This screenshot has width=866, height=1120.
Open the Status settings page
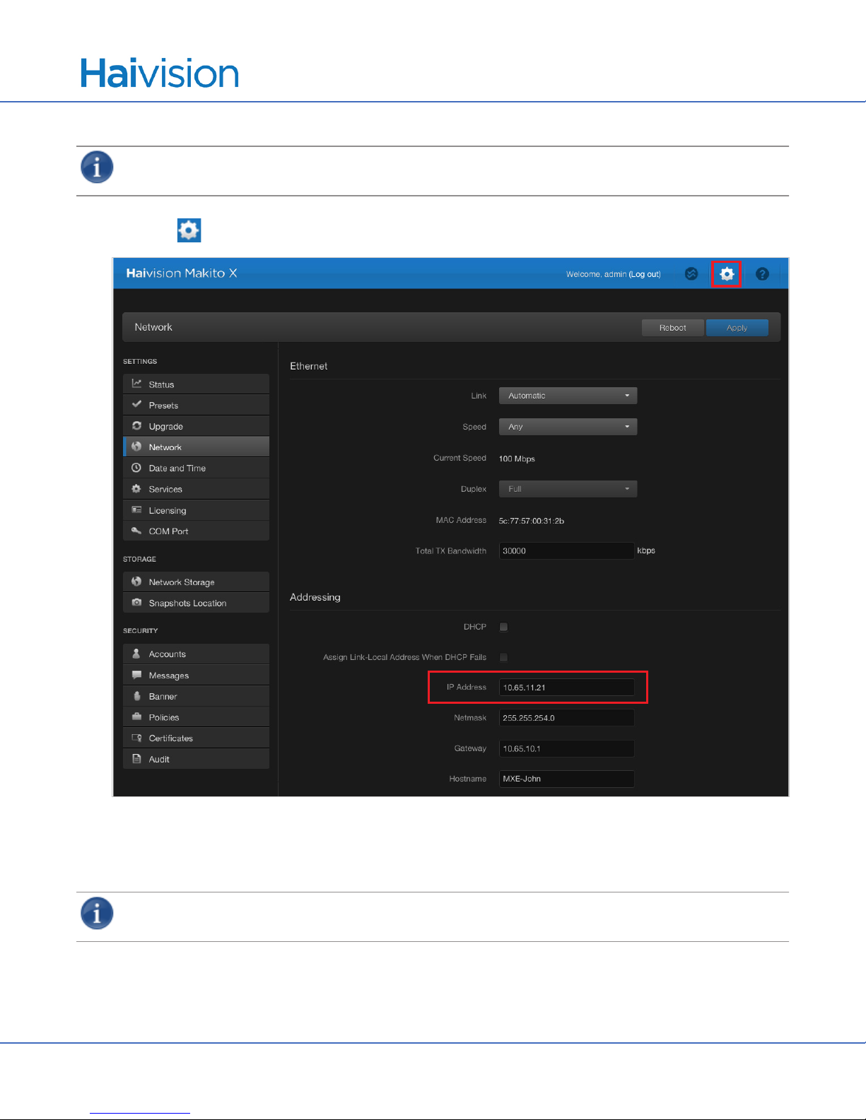pyautogui.click(x=196, y=384)
